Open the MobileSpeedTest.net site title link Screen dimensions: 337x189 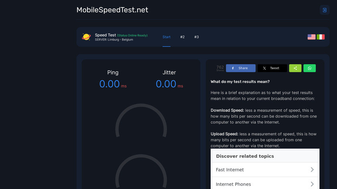tap(112, 10)
